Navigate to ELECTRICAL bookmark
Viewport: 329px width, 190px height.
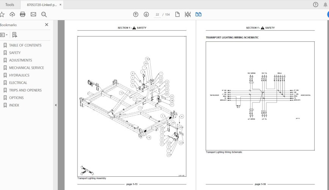point(18,83)
